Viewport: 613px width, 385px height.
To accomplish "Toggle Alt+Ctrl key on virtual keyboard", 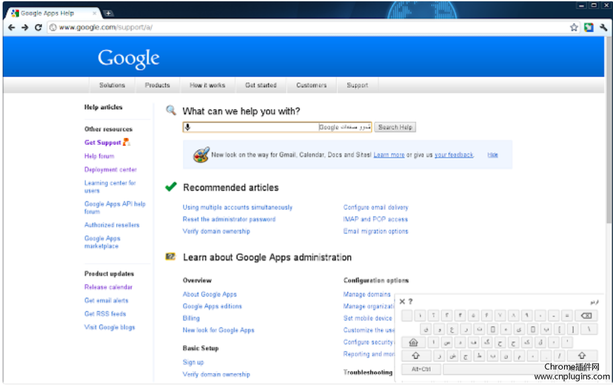I will pos(421,369).
